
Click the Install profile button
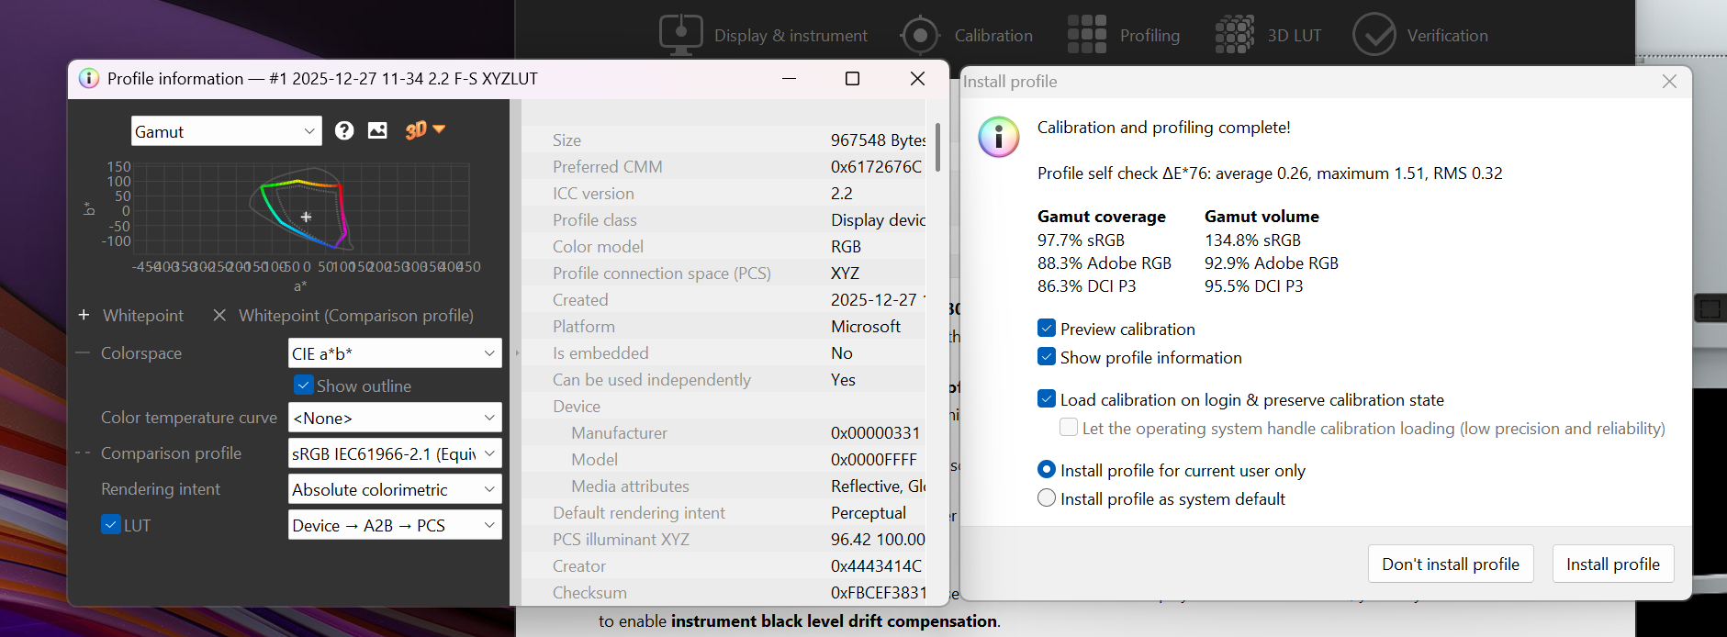1612,564
